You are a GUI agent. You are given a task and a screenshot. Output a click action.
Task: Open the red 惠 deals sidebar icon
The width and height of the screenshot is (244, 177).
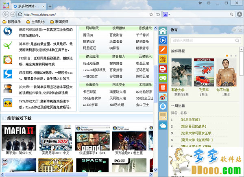click(163, 87)
